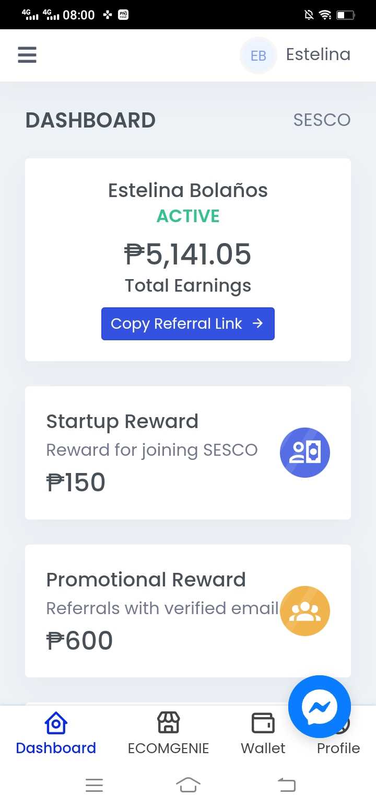Tap the EB avatar circle
The width and height of the screenshot is (376, 807).
(258, 55)
